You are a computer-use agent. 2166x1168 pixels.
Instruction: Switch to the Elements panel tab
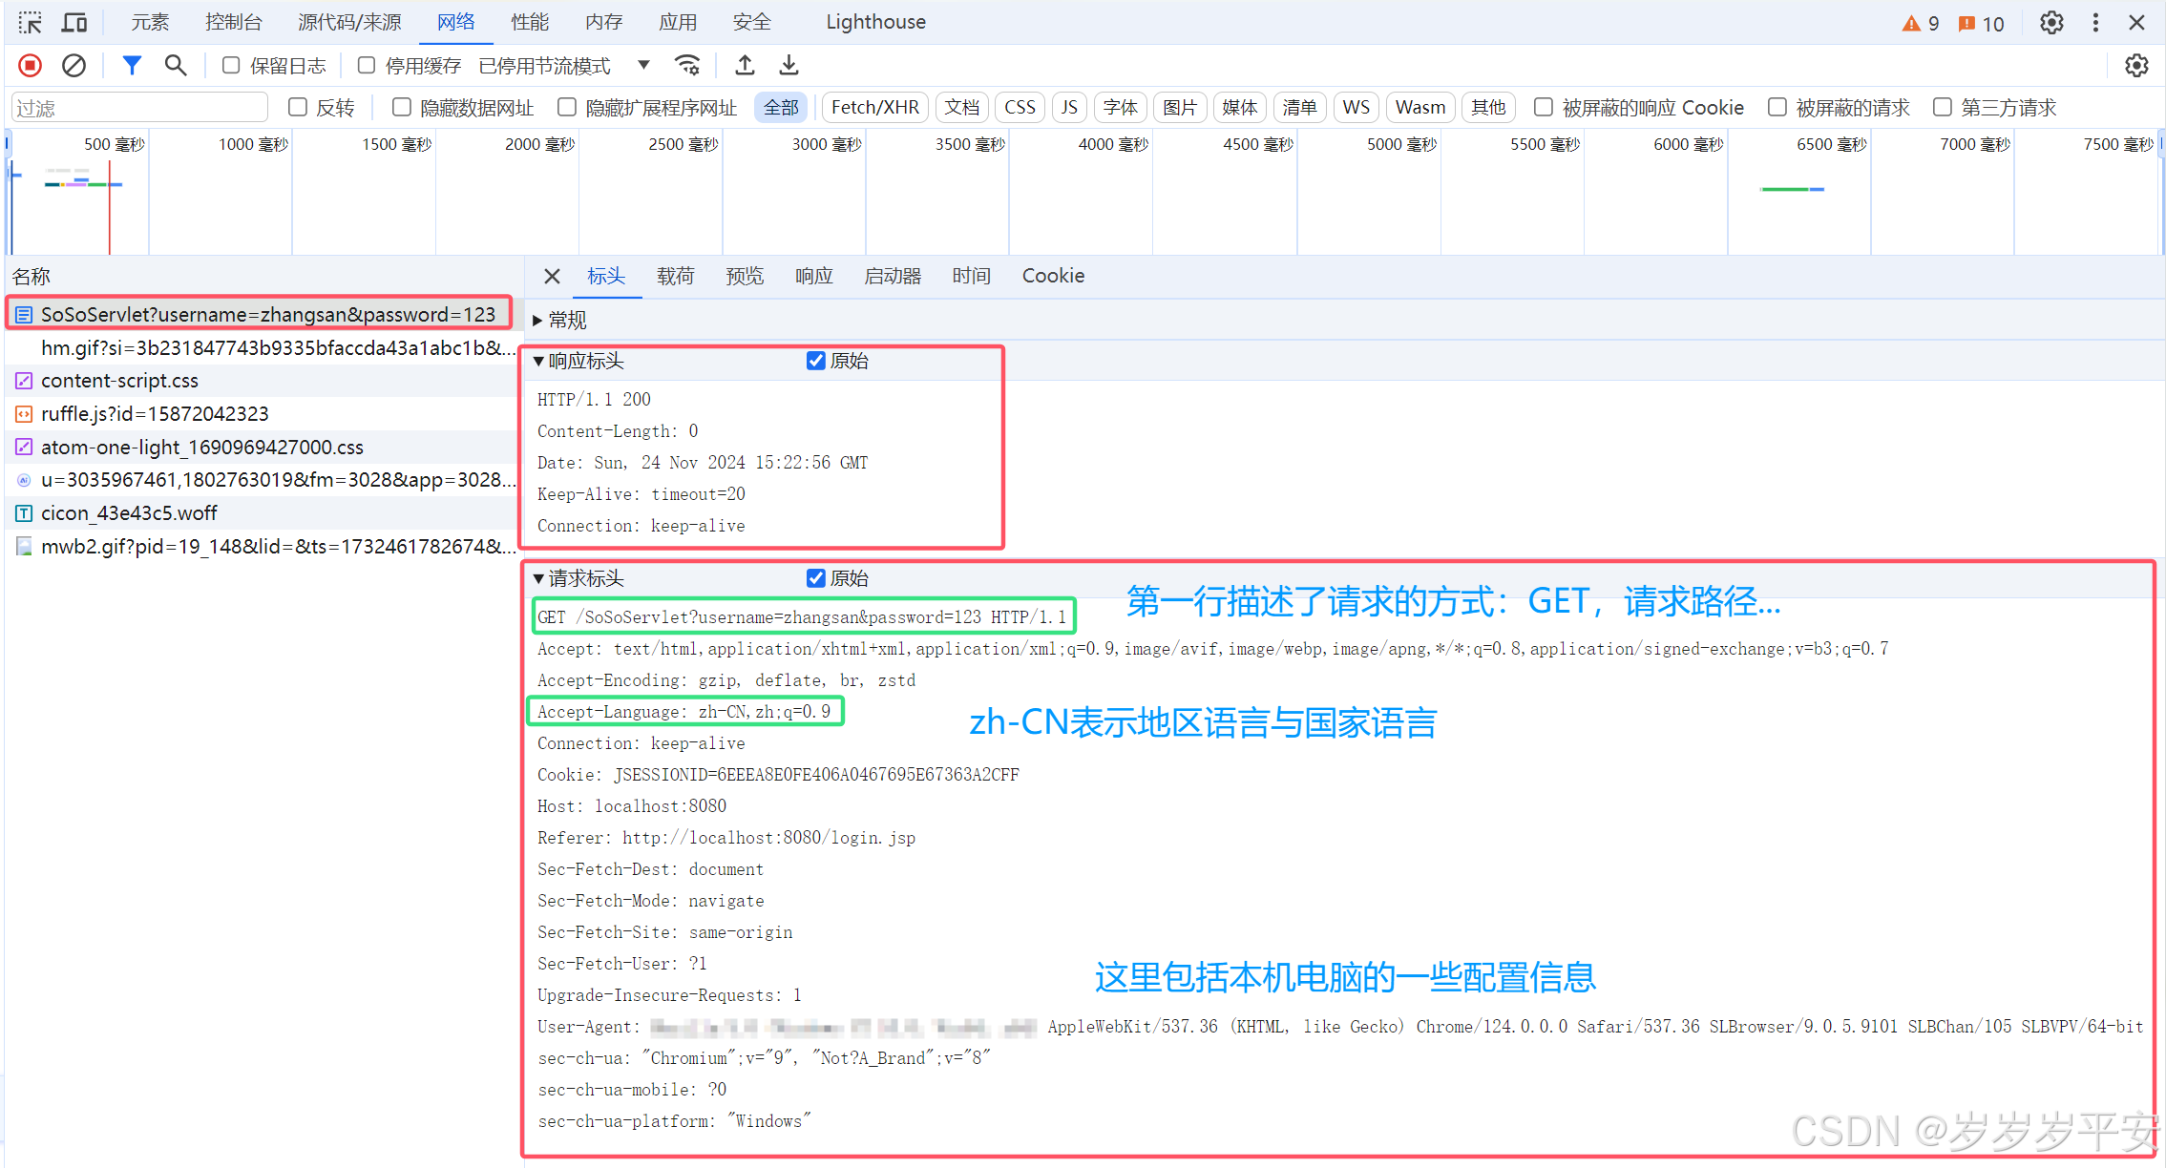click(x=150, y=22)
